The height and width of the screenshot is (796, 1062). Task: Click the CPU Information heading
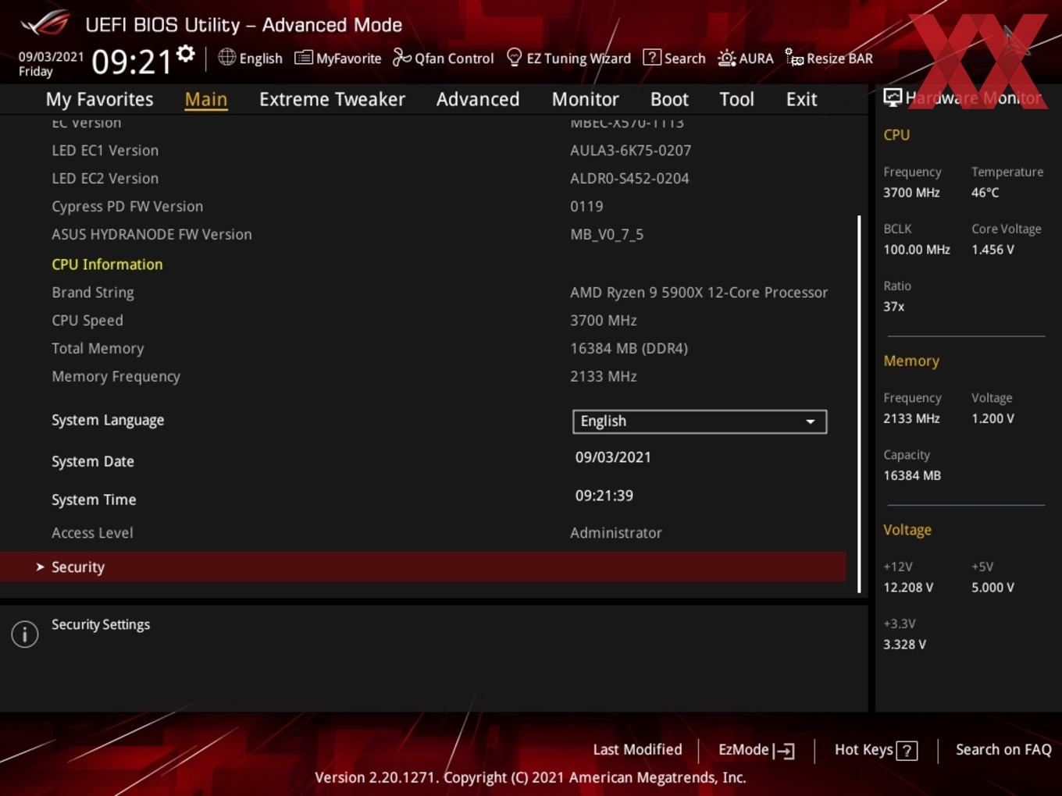[107, 265]
